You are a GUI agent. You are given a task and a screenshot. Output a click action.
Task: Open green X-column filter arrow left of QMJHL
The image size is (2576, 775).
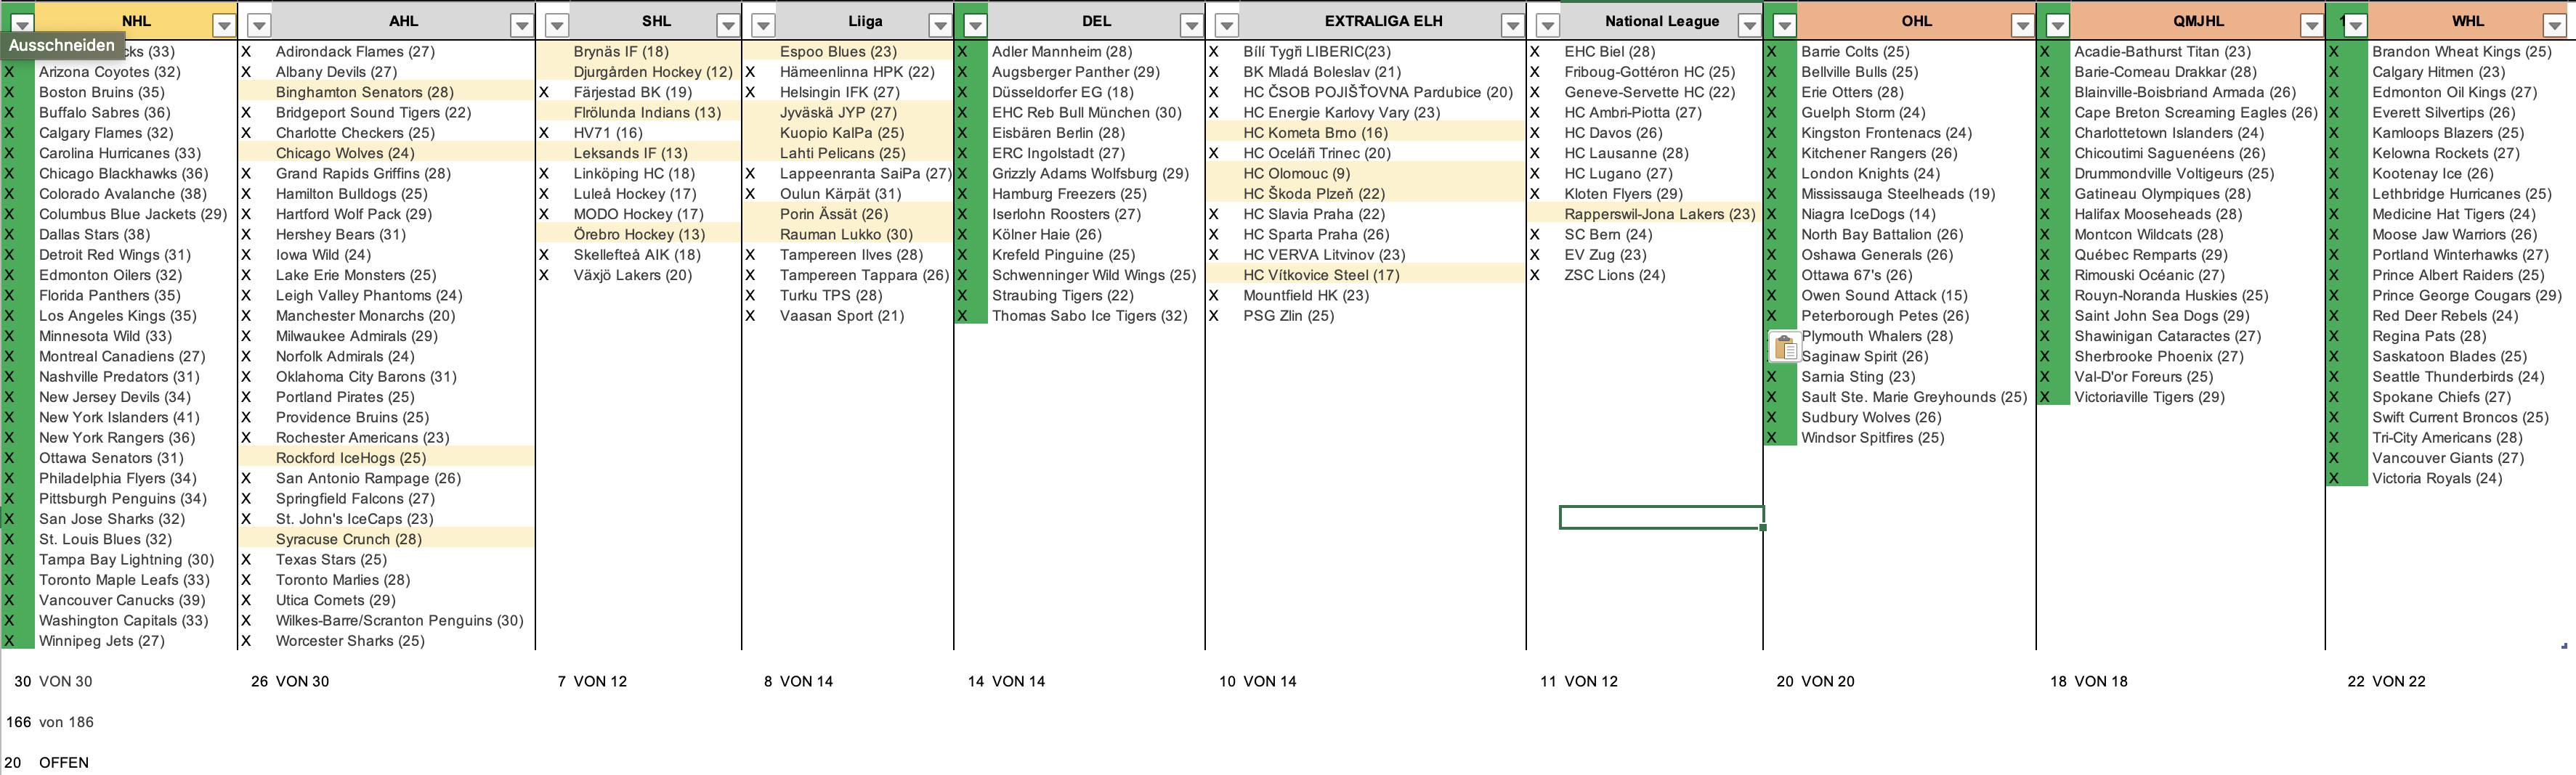tap(2057, 25)
